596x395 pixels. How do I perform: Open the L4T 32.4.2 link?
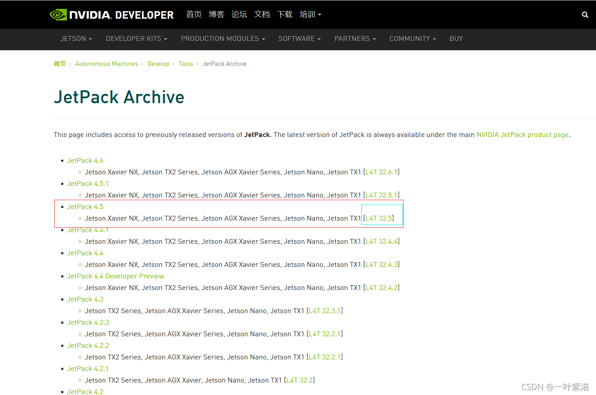pos(381,288)
